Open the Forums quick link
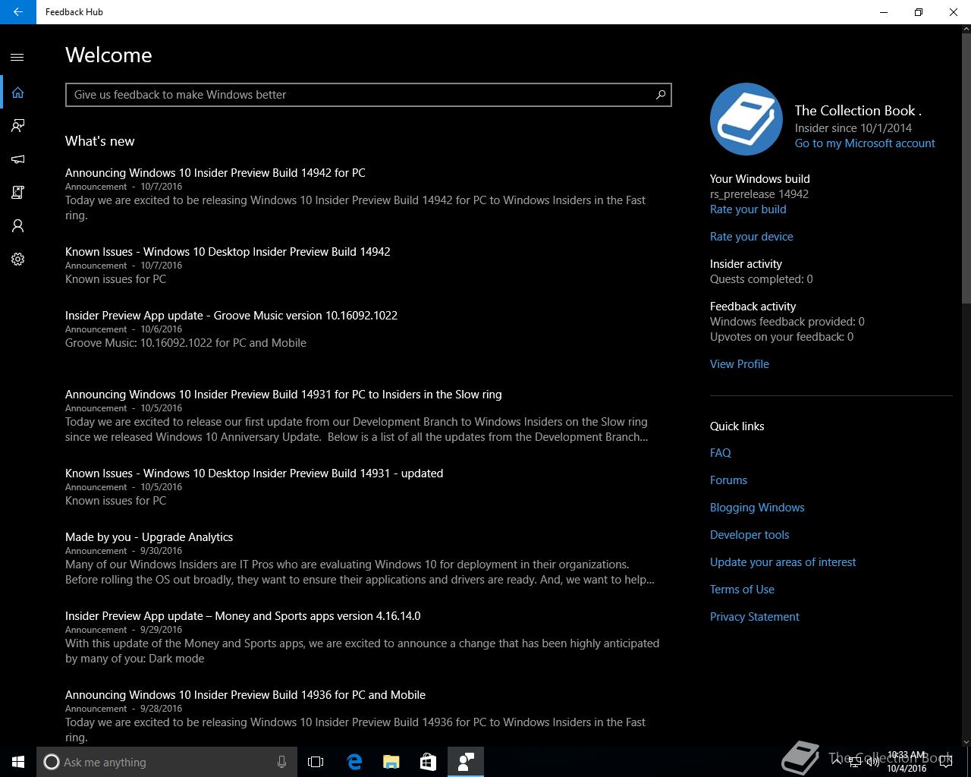The image size is (971, 777). pyautogui.click(x=728, y=480)
